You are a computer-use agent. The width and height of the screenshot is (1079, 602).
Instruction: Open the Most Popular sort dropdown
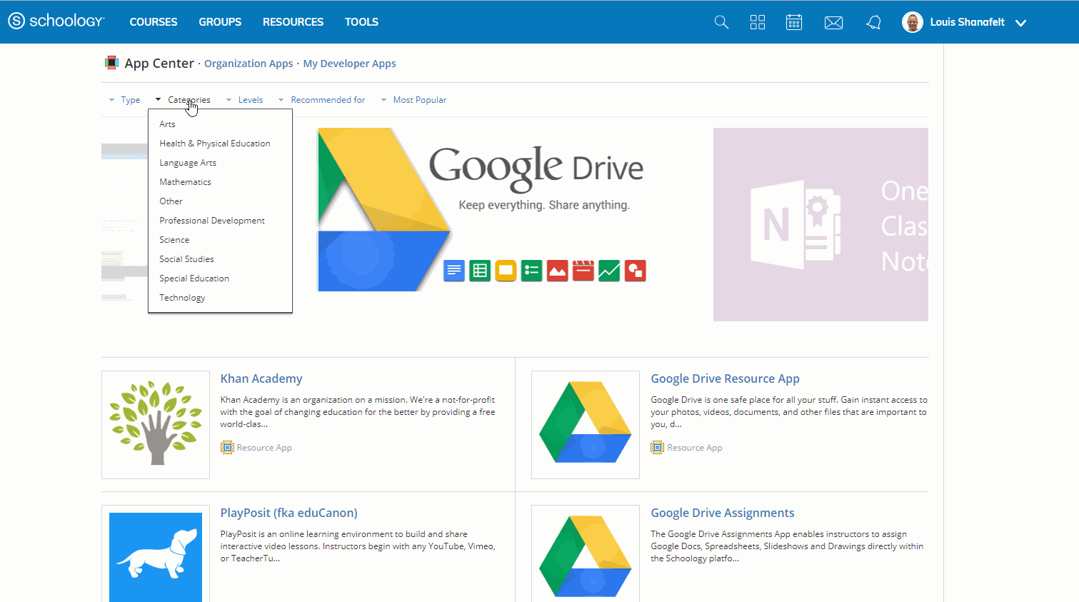tap(414, 100)
